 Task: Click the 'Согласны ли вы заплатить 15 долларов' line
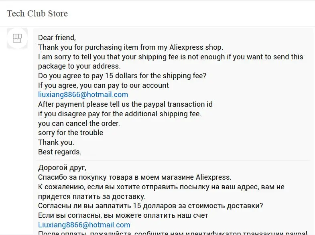coord(150,206)
